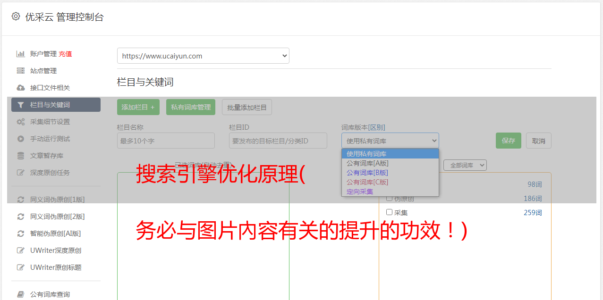Cancel with the 取消 button
This screenshot has width=603, height=300.
pyautogui.click(x=539, y=141)
